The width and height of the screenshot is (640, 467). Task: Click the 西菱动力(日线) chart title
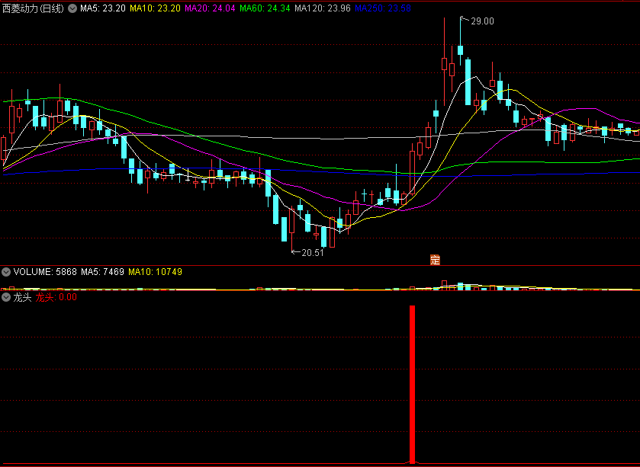[33, 8]
